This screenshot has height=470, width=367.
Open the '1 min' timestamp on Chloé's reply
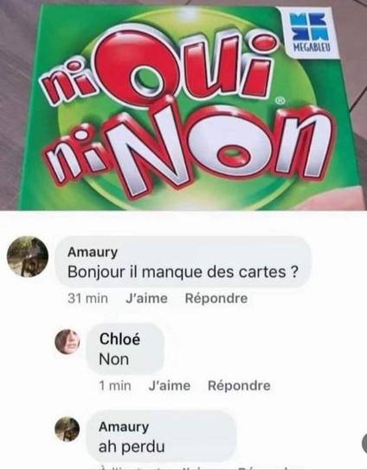(115, 385)
